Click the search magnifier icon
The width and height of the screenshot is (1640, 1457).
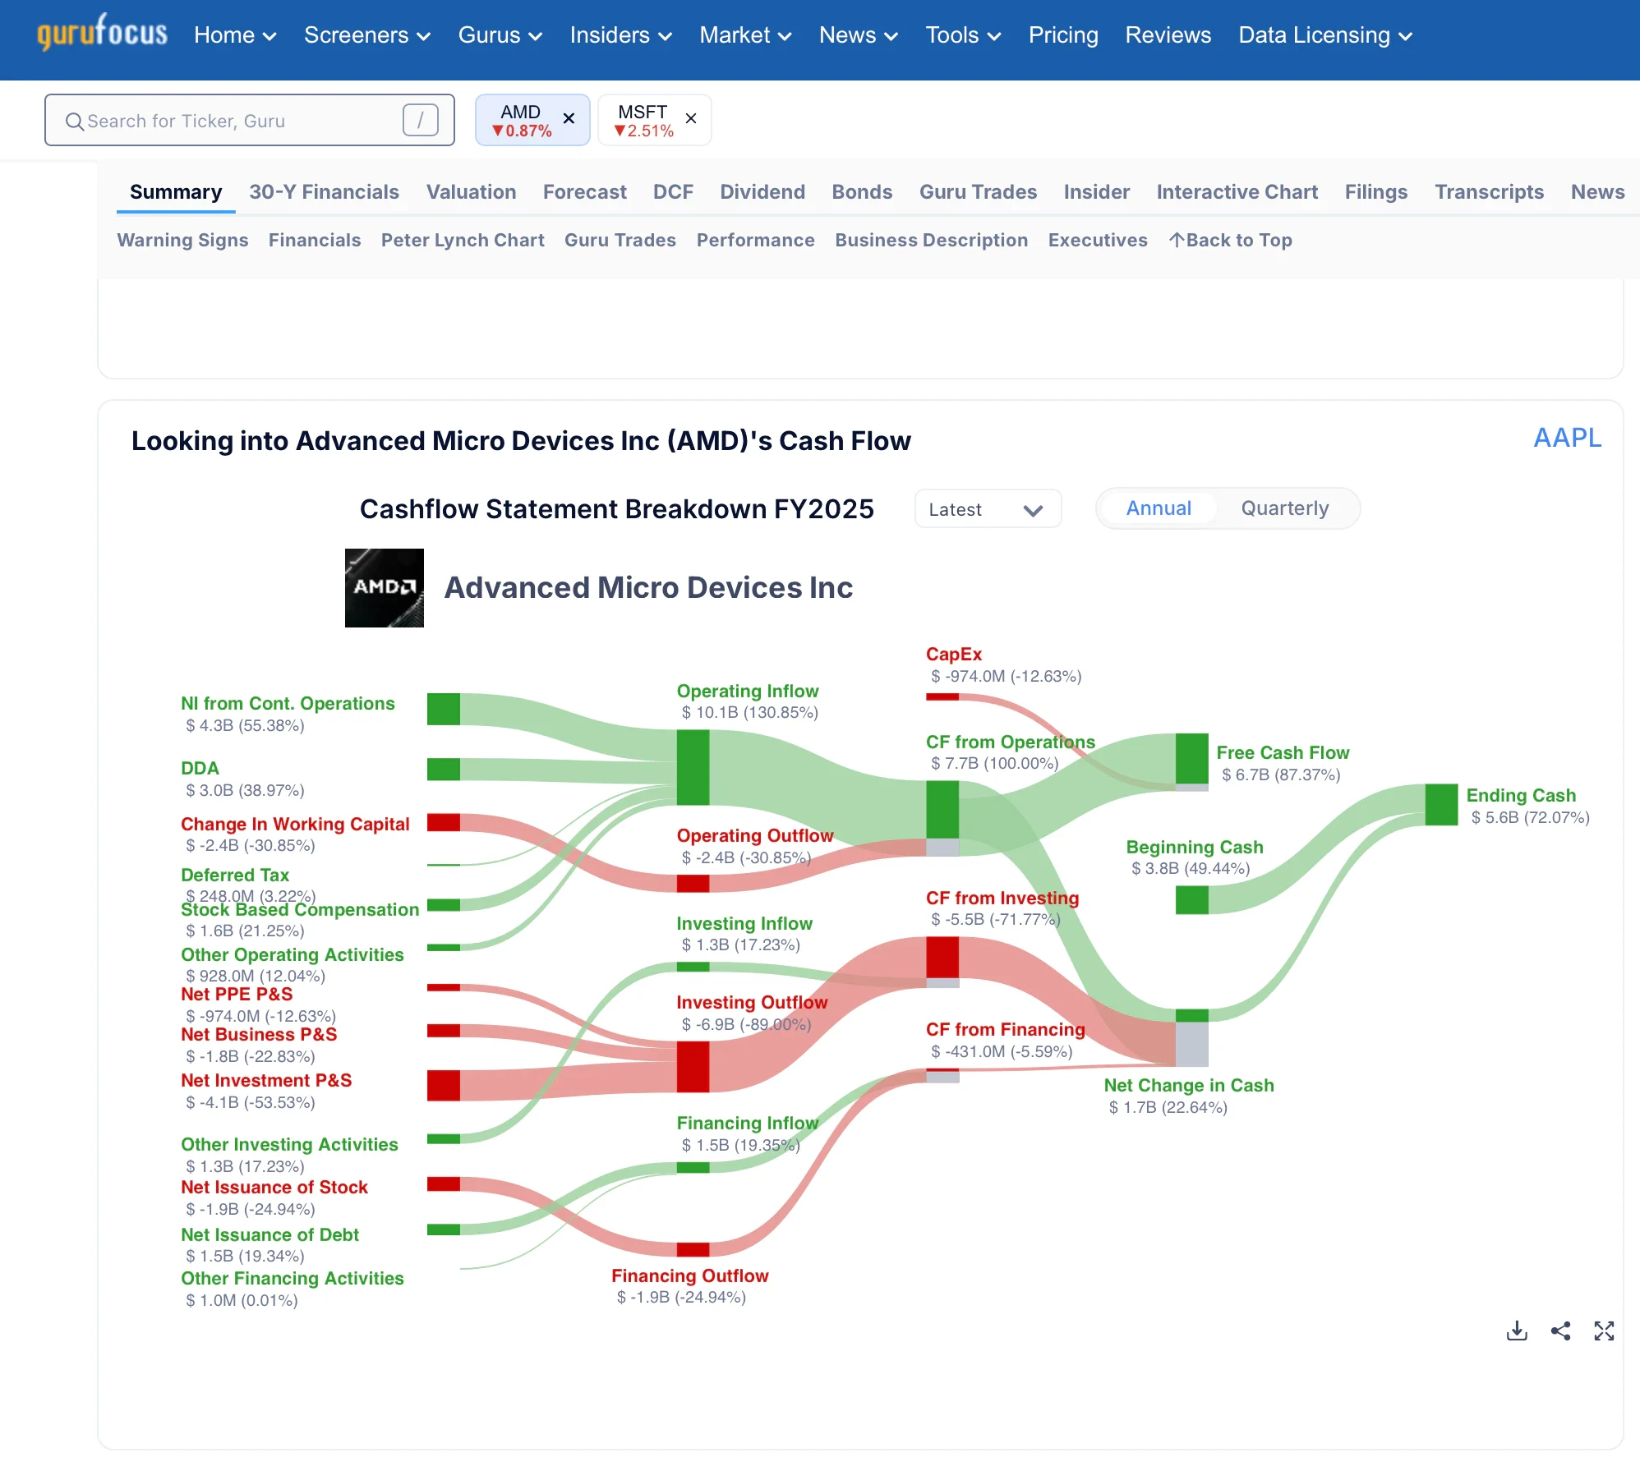[74, 122]
